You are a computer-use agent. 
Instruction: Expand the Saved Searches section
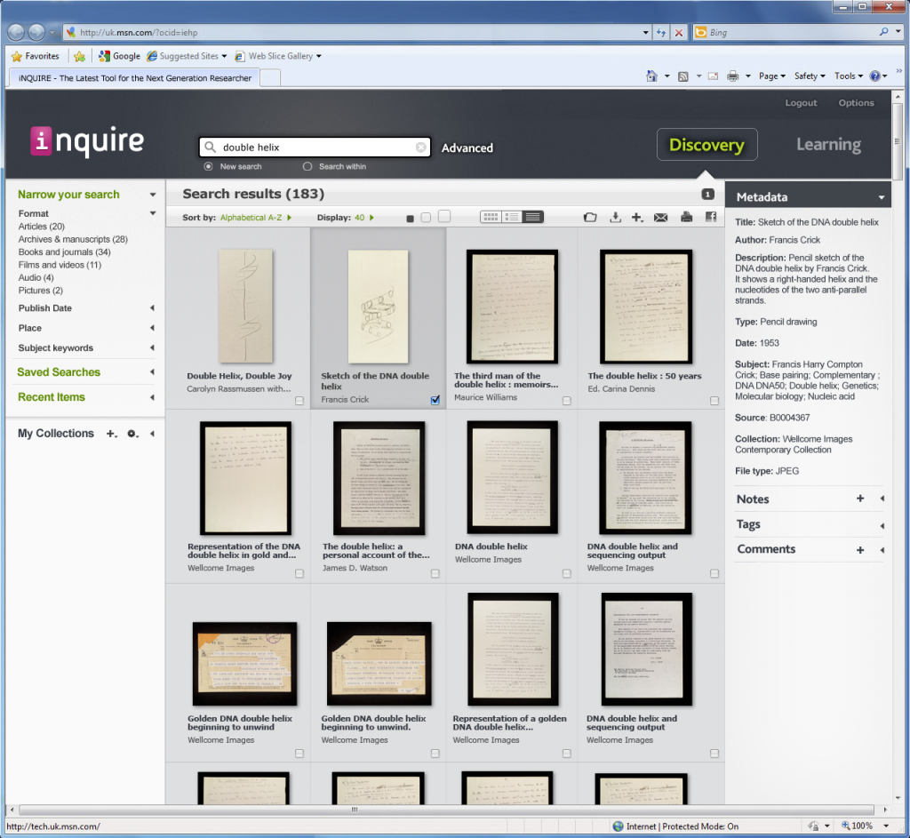152,372
